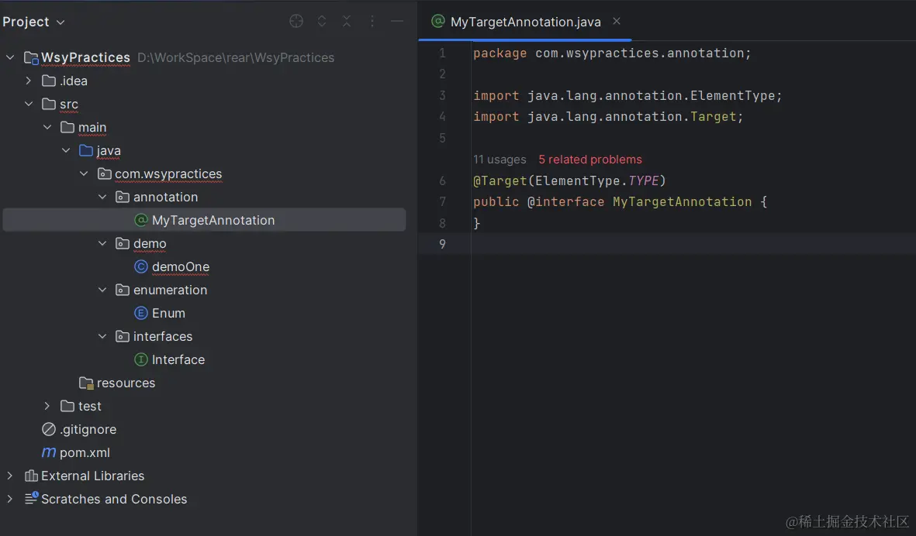Click the Enum file icon
916x536 pixels.
click(141, 313)
